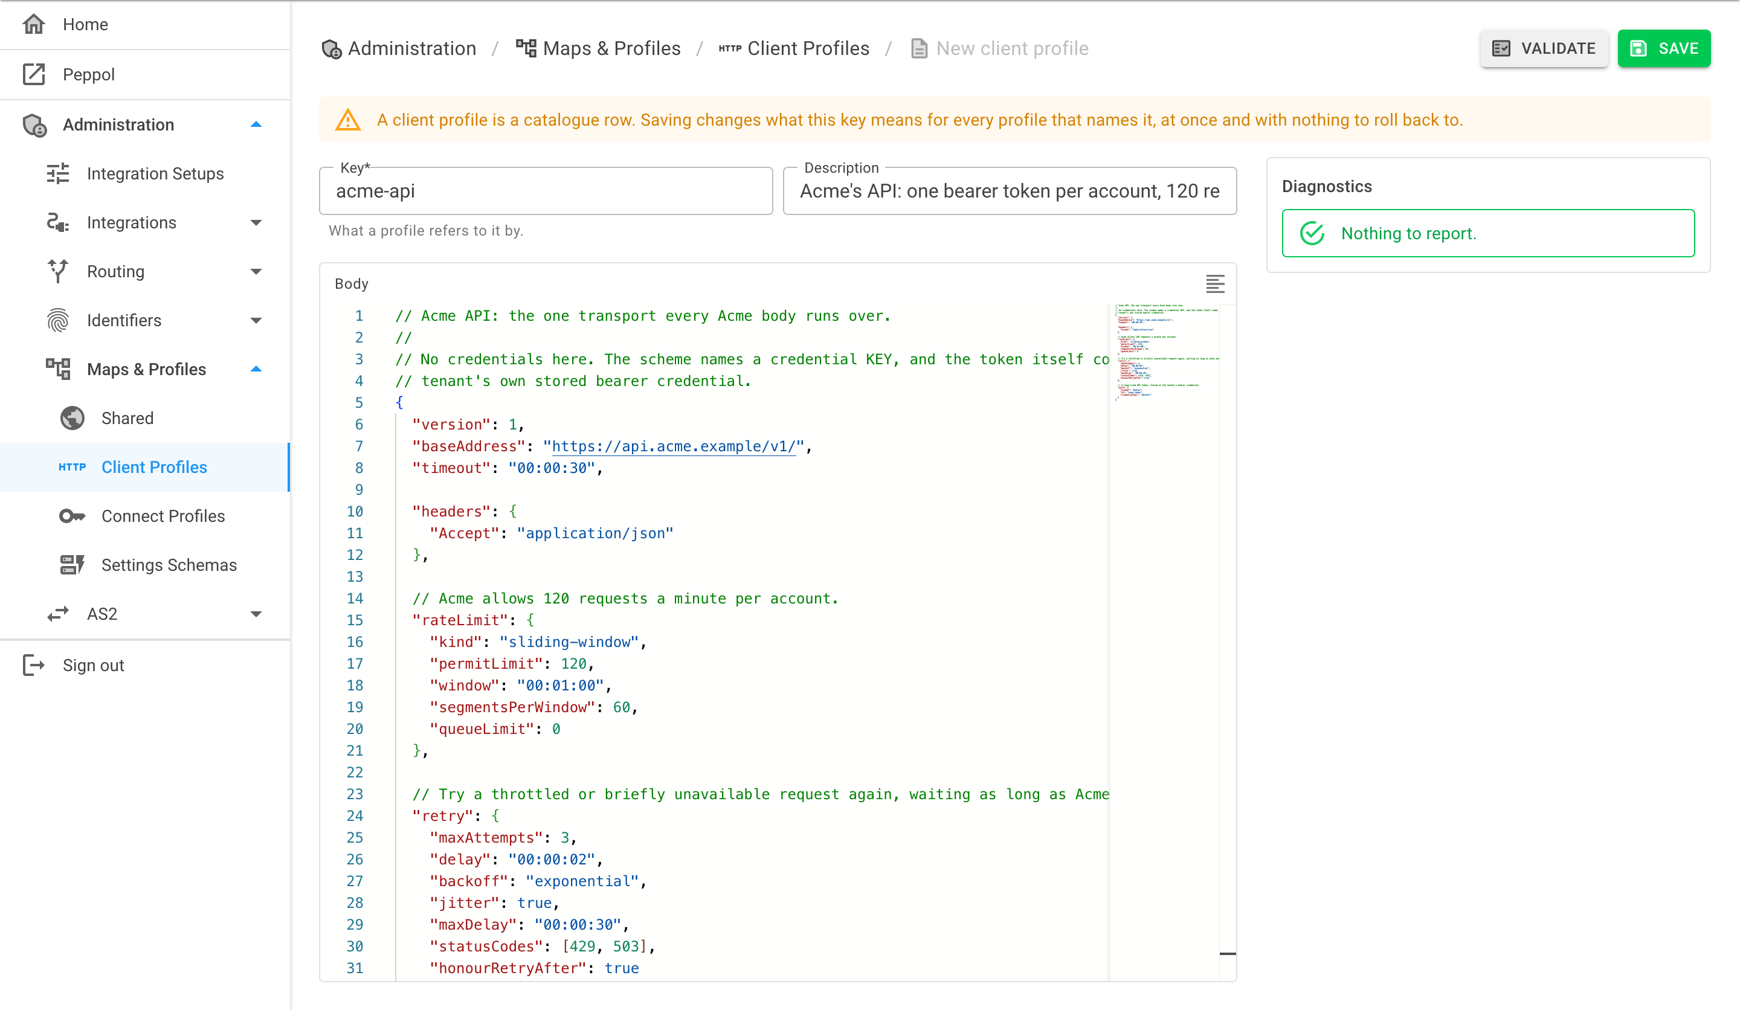The image size is (1740, 1010).
Task: Click the Sign out door icon
Action: (34, 666)
